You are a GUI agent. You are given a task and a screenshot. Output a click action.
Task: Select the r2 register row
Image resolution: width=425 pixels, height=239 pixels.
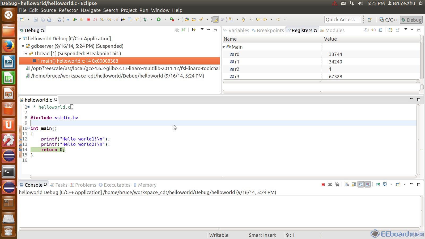click(x=321, y=69)
